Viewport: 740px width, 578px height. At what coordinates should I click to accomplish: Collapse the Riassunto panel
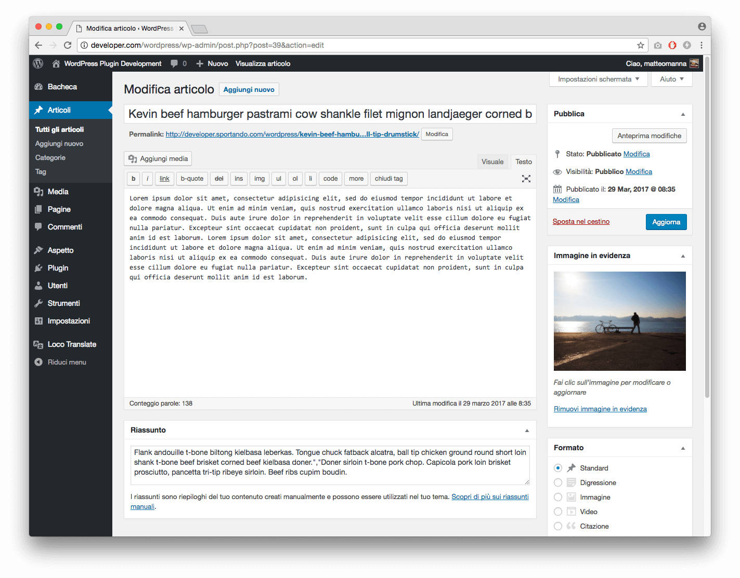tap(527, 431)
